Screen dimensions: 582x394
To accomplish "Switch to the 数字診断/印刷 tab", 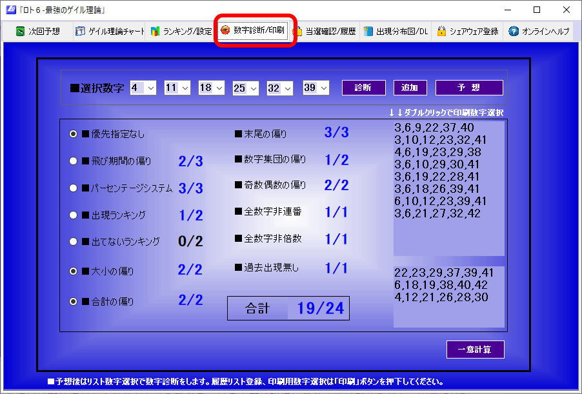I will pos(257,30).
